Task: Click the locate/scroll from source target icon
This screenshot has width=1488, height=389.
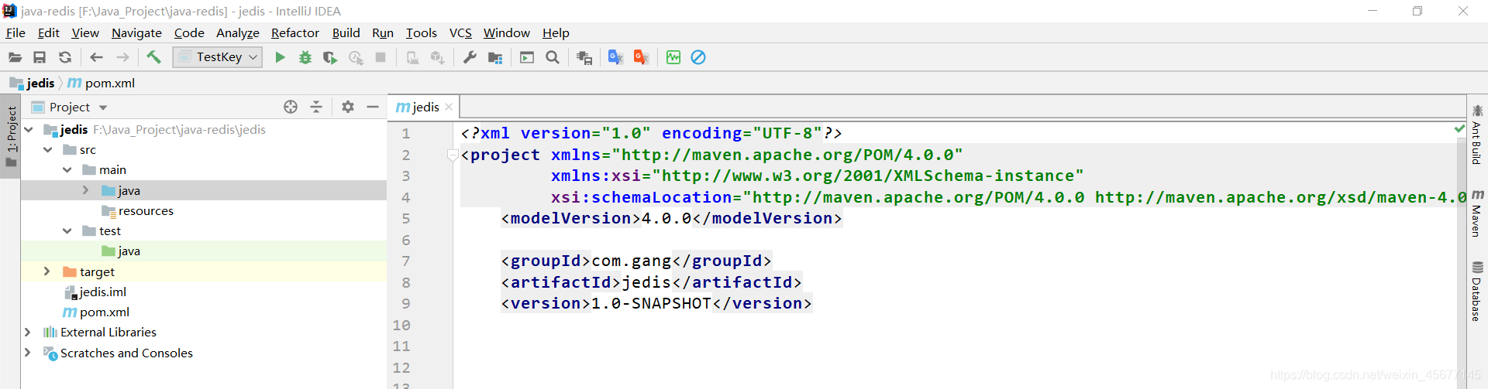Action: coord(291,107)
